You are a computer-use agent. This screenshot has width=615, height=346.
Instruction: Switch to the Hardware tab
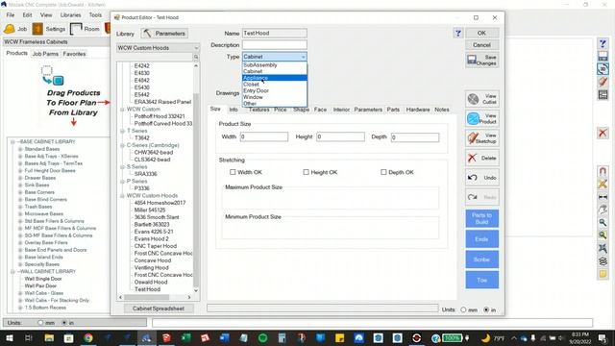tap(418, 110)
